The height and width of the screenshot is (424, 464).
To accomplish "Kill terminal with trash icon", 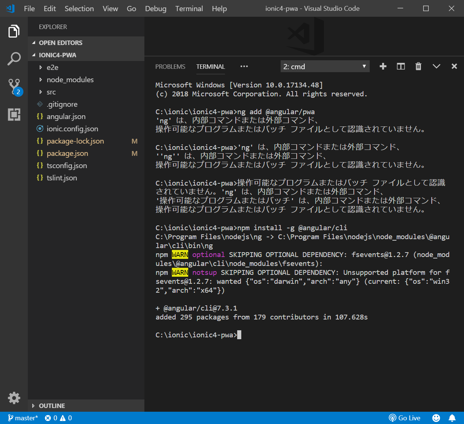I will 418,66.
